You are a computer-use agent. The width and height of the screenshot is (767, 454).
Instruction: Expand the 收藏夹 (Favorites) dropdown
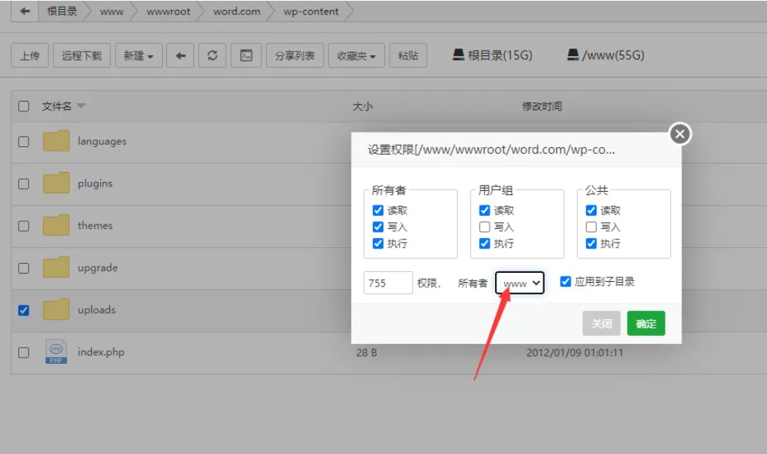tap(356, 55)
